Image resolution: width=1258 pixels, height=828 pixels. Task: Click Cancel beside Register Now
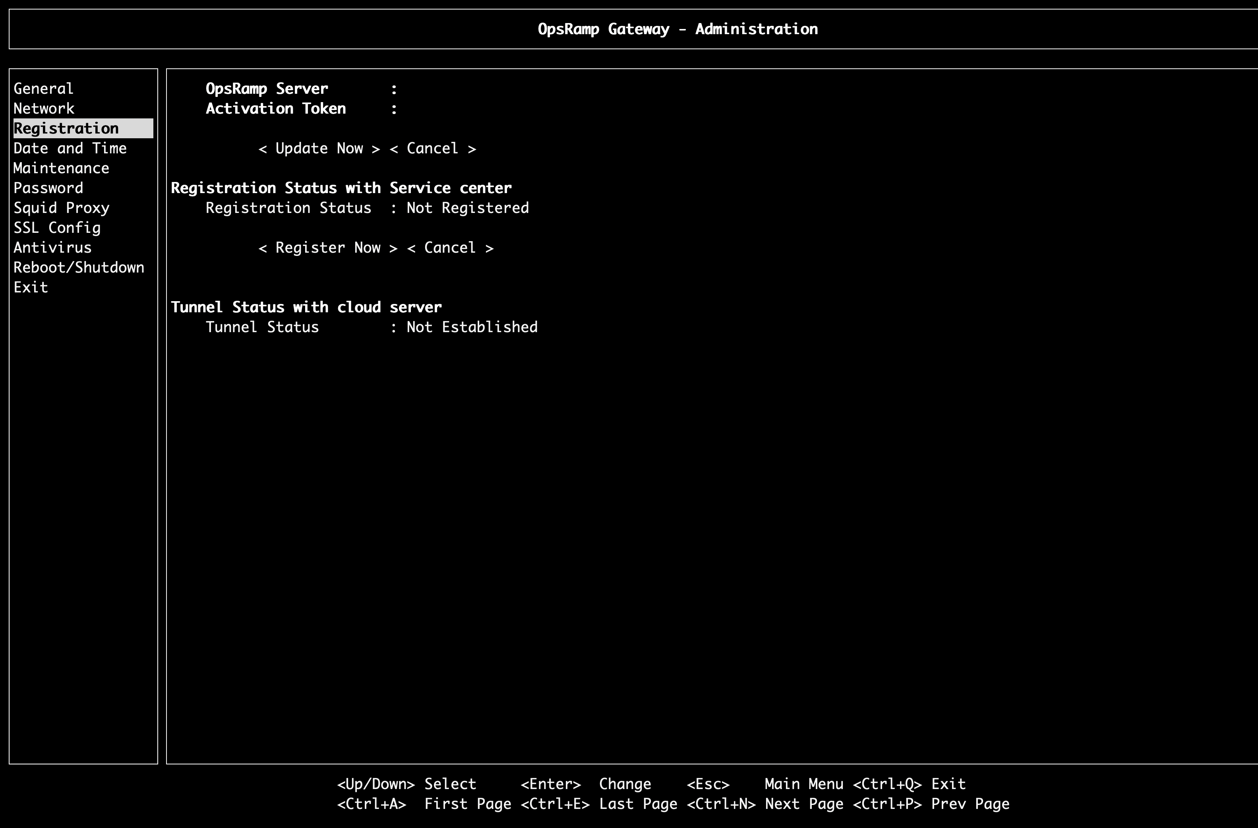pyautogui.click(x=450, y=248)
